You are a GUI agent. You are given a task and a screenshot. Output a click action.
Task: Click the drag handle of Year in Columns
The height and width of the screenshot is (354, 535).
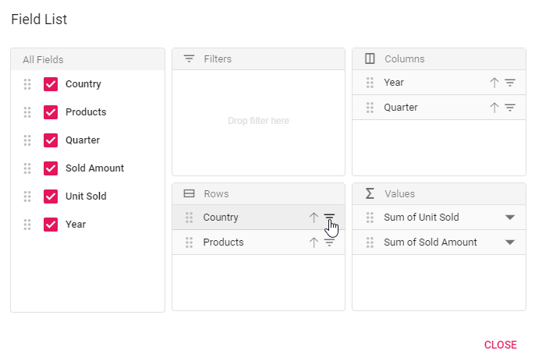point(370,83)
